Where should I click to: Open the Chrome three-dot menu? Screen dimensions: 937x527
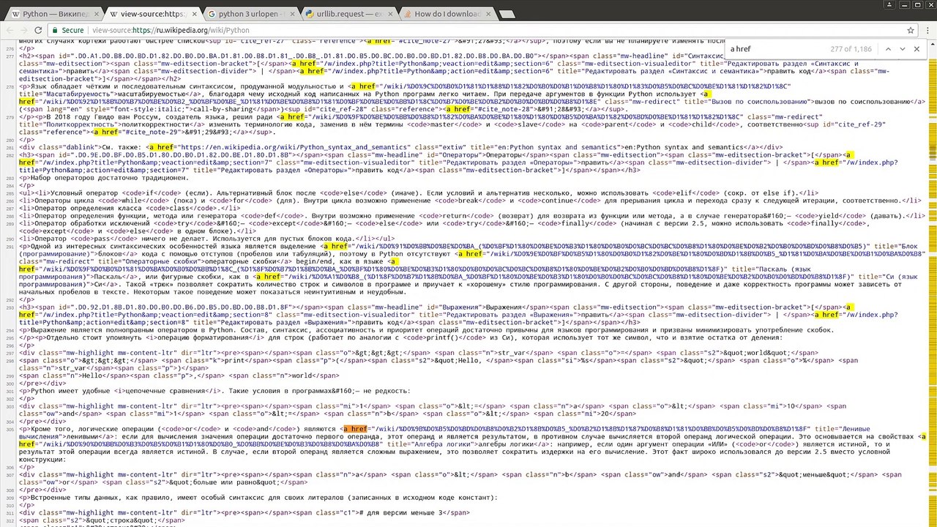pyautogui.click(x=927, y=31)
